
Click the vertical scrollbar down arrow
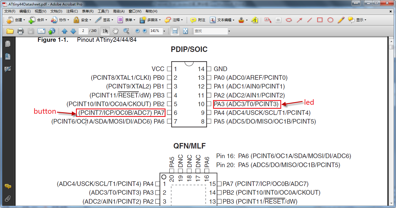click(391, 203)
